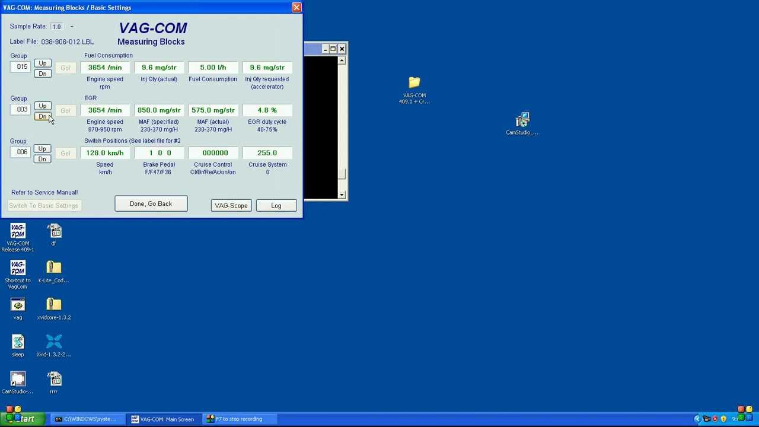Click the label file name 038-906-012.LBL
This screenshot has height=427, width=759.
click(67, 42)
